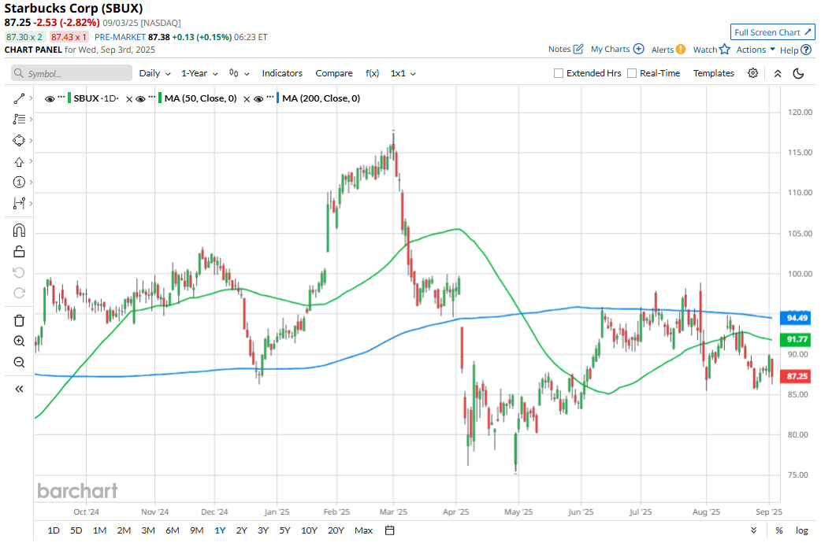Select the arrow marker tool

pyautogui.click(x=19, y=161)
